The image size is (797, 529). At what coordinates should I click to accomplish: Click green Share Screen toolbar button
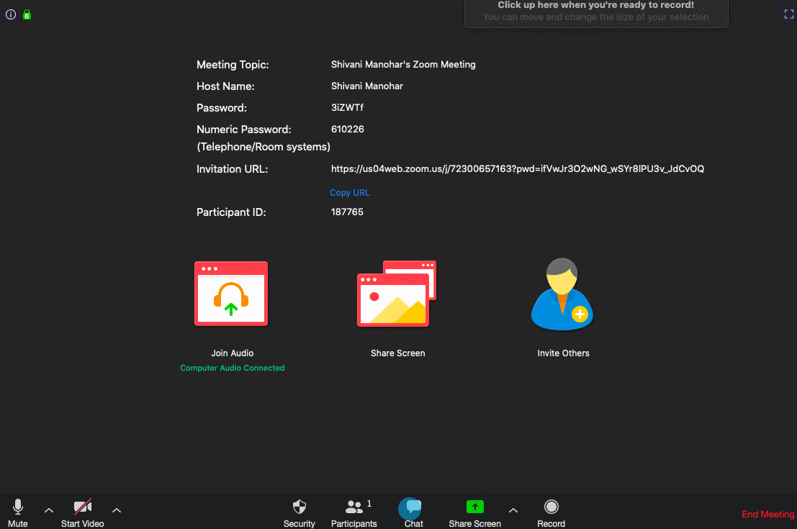point(474,512)
